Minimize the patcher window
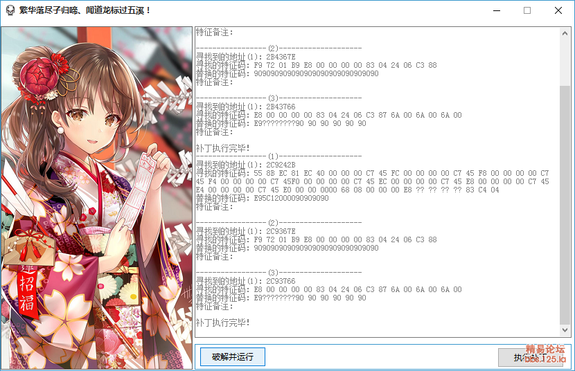Viewport: 575px width, 371px height. click(x=497, y=10)
